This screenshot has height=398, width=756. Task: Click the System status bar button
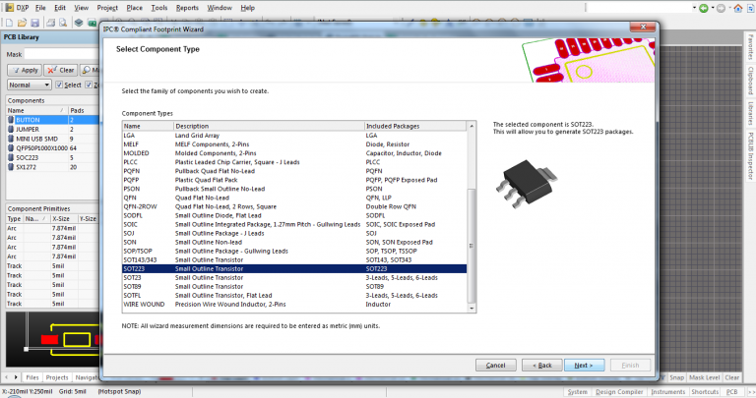tap(577, 392)
